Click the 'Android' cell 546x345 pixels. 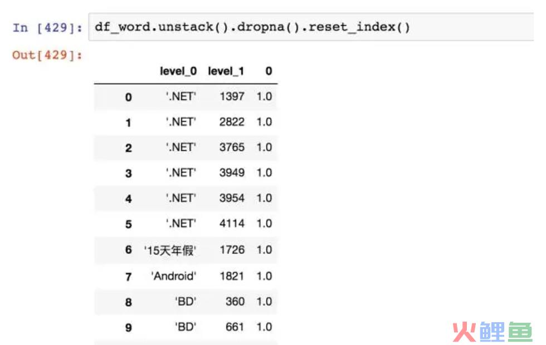tap(174, 276)
